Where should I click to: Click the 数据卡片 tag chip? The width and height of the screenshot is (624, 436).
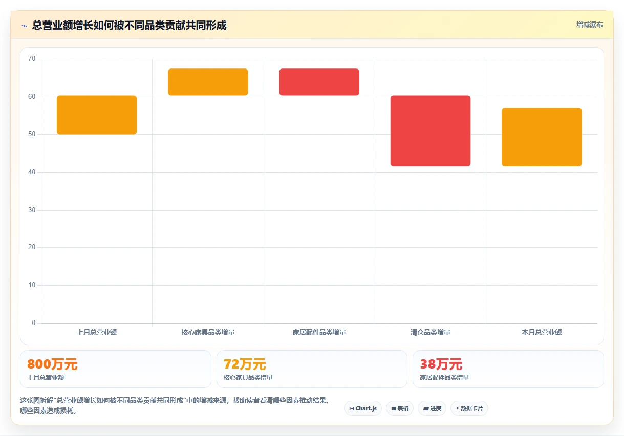469,408
